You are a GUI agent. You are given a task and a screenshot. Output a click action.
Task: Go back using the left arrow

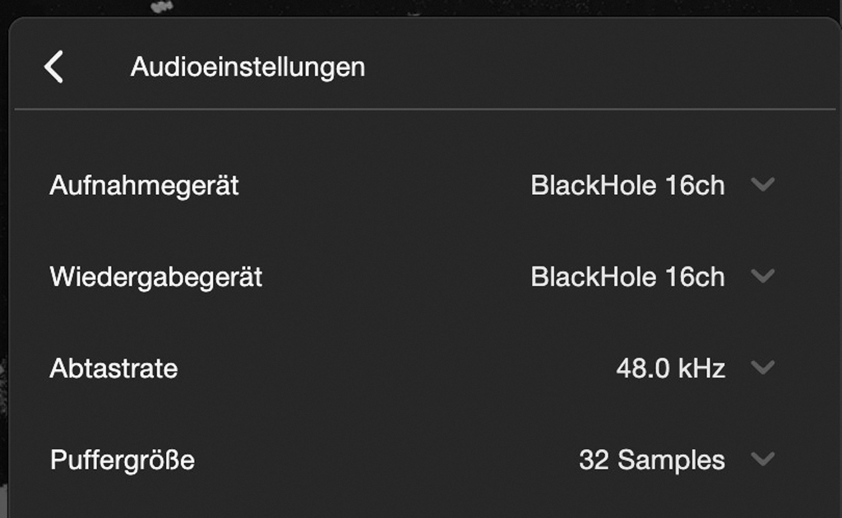click(54, 67)
